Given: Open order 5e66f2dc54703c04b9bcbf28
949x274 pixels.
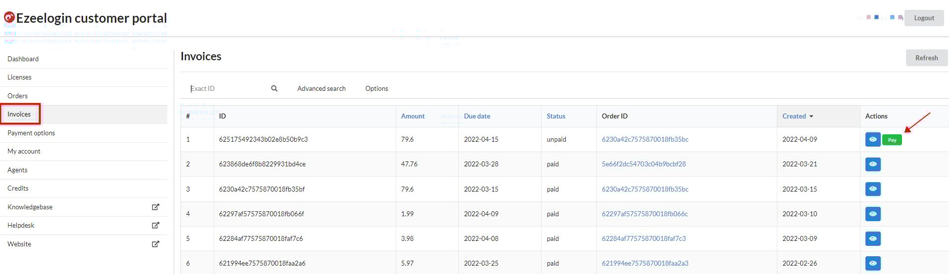Looking at the screenshot, I should coord(644,164).
